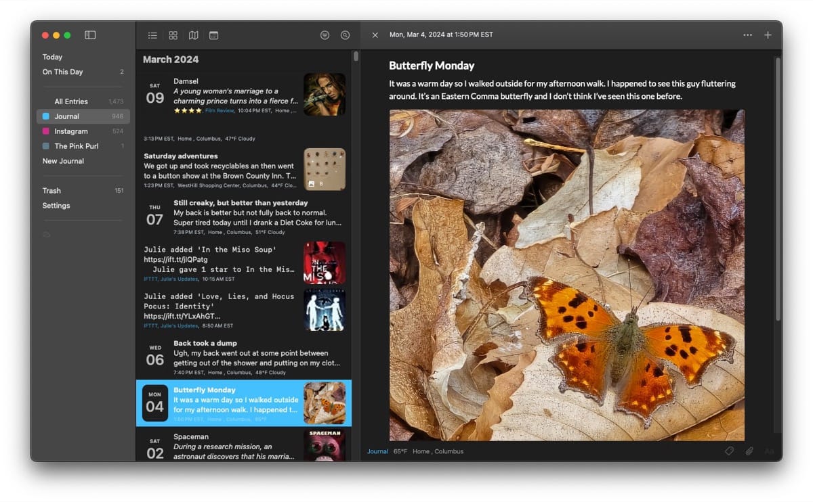Open search for journal entries
The image size is (813, 502).
click(x=345, y=35)
